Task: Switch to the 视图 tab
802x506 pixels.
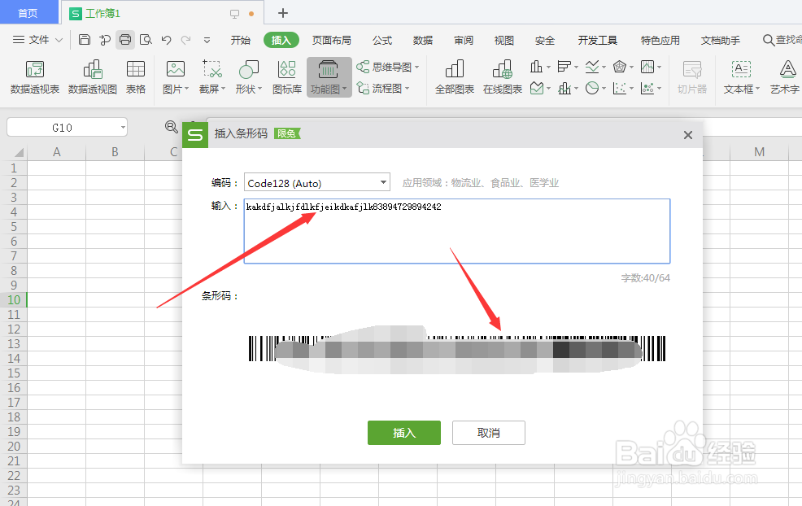Action: click(503, 41)
